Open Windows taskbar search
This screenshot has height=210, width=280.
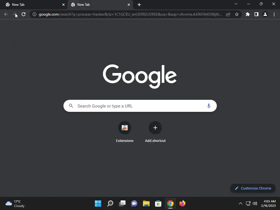(x=110, y=203)
